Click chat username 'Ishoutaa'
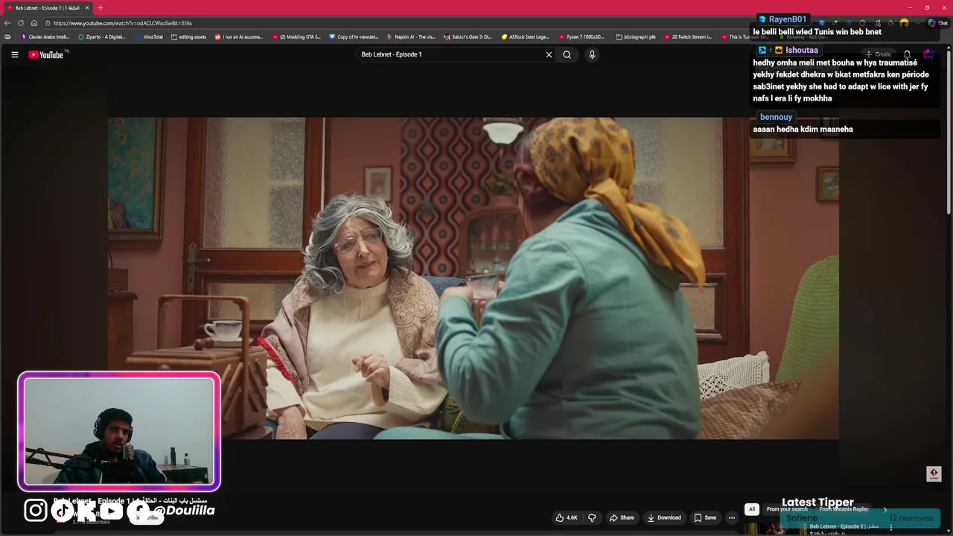The image size is (953, 536). click(x=802, y=50)
